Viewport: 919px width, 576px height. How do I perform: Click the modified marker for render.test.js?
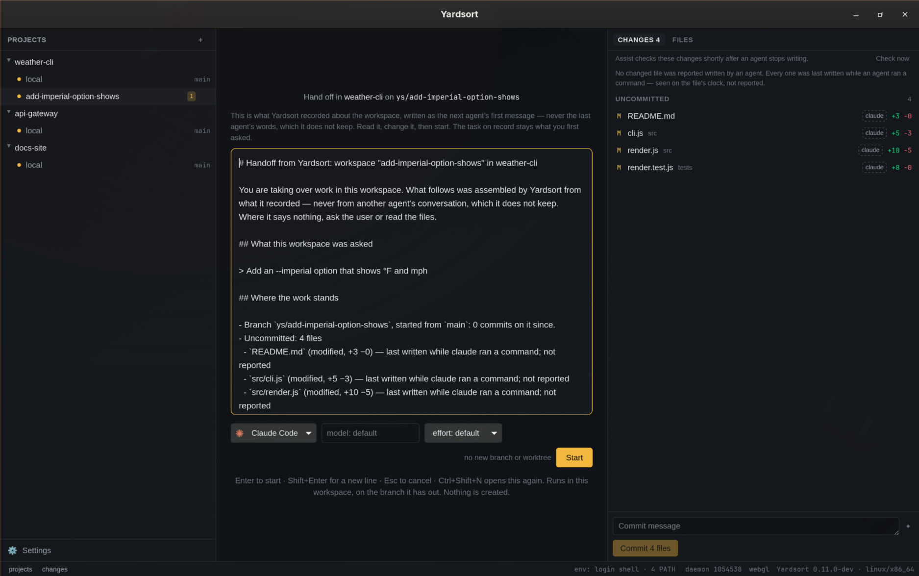point(619,168)
